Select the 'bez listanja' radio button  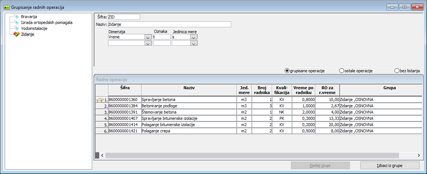point(397,71)
